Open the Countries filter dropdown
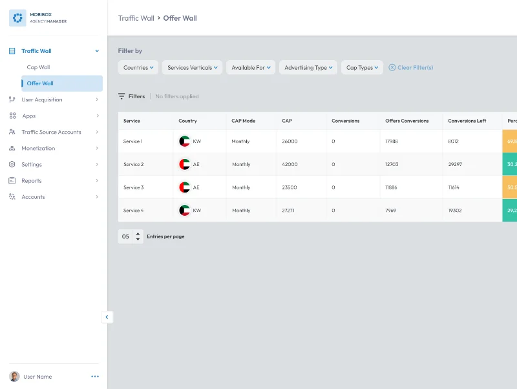 (137, 67)
